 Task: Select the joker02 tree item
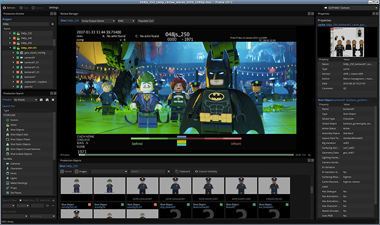pos(28,87)
